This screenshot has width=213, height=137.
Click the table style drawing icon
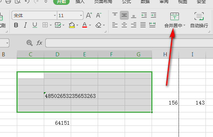pyautogui.click(x=58, y=25)
